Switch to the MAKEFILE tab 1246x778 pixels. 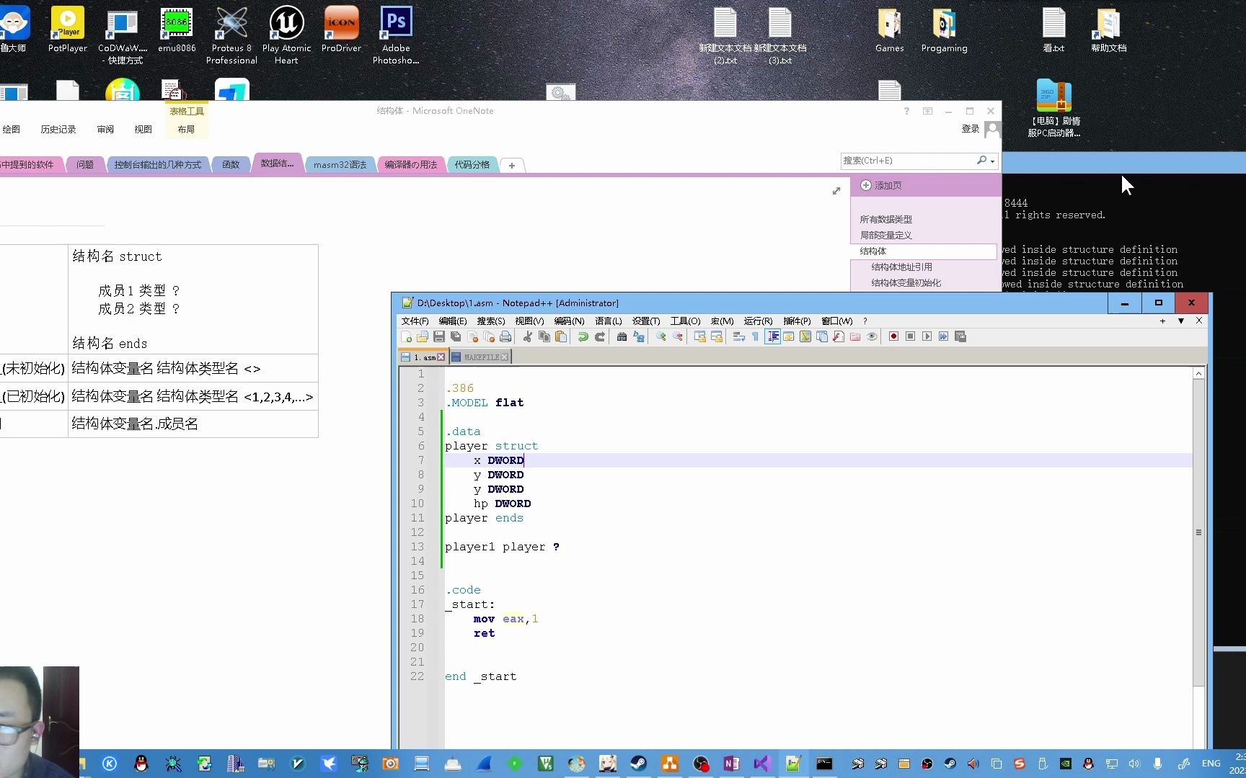(482, 356)
